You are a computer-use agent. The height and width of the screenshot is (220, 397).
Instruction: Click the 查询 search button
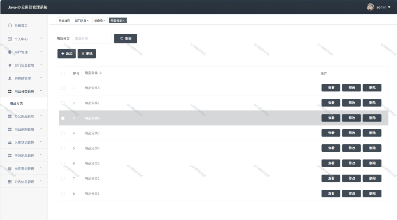[x=126, y=38]
